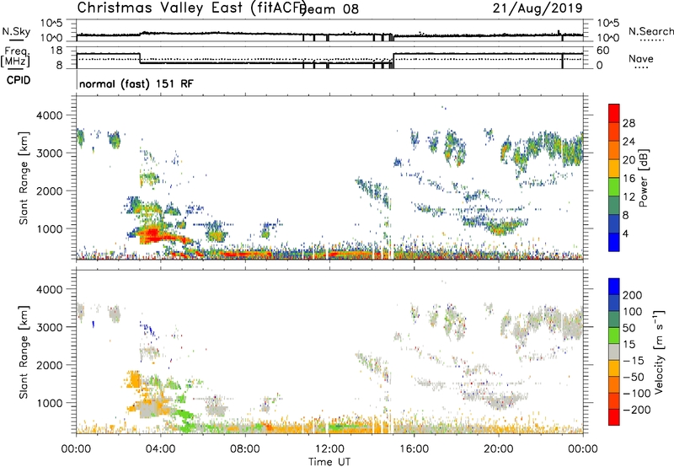Click the '20' value on Power colorbar
The width and height of the screenshot is (674, 467).
629,160
